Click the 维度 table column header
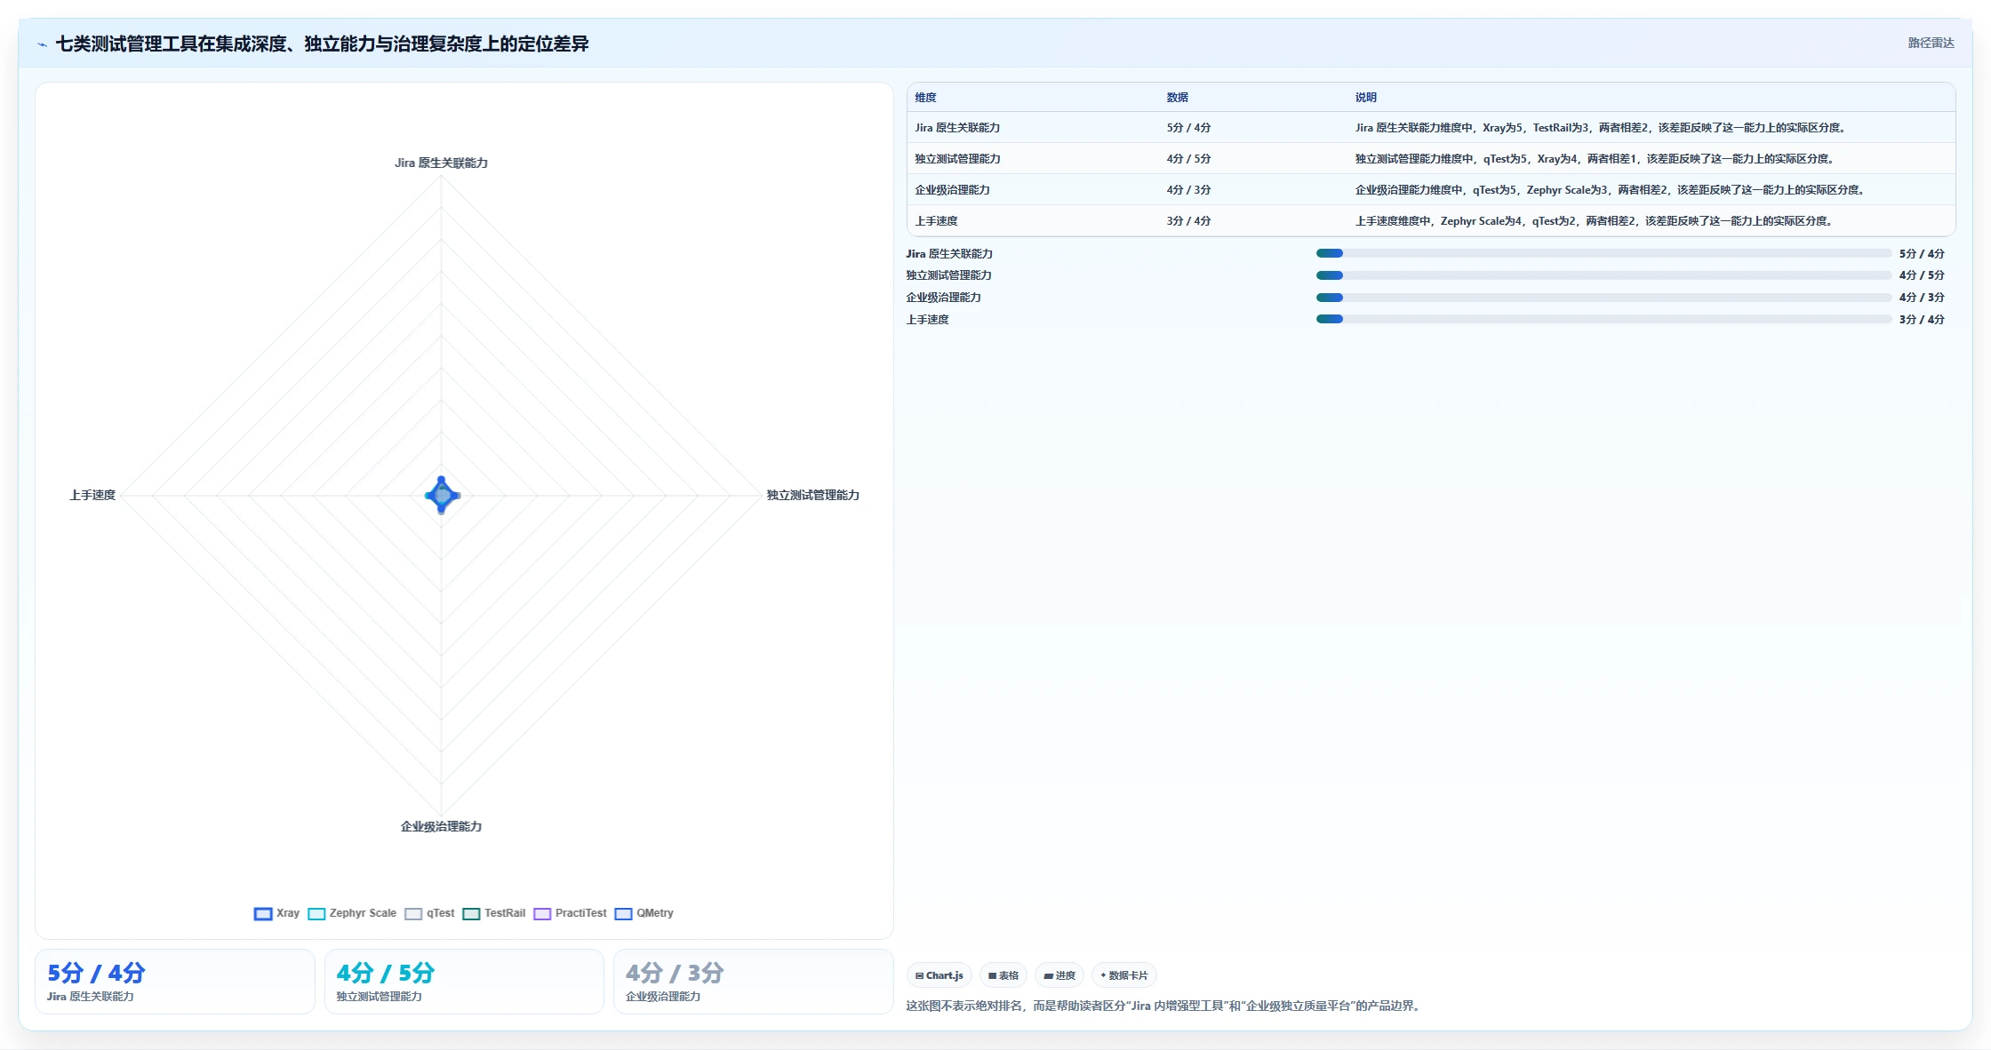Screen dimensions: 1991x1050 (925, 98)
